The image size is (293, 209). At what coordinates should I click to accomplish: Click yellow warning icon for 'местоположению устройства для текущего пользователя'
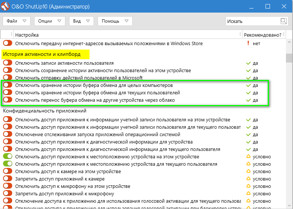(248, 164)
